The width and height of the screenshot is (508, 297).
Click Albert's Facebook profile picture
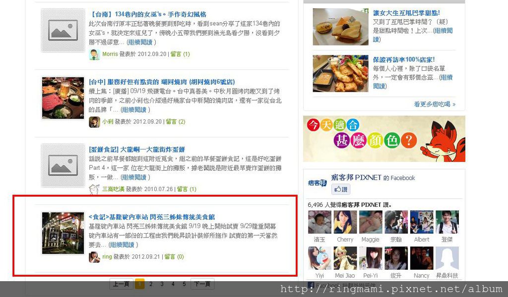coord(422,222)
